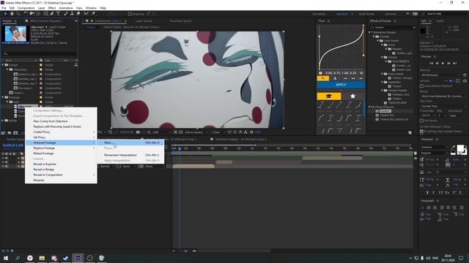Select the Pan Behind anchor point tool
469x263 pixels.
[38, 14]
